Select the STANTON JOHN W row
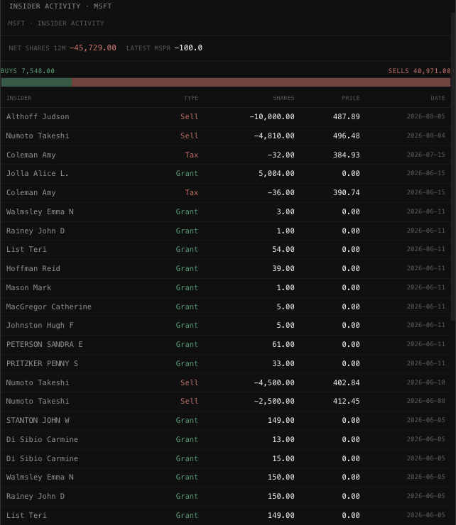The image size is (456, 525). point(226,420)
